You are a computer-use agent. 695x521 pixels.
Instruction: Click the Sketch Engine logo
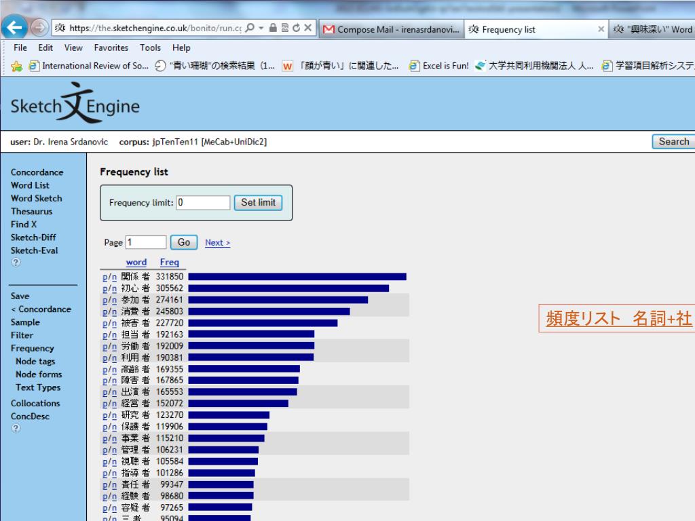pyautogui.click(x=75, y=103)
